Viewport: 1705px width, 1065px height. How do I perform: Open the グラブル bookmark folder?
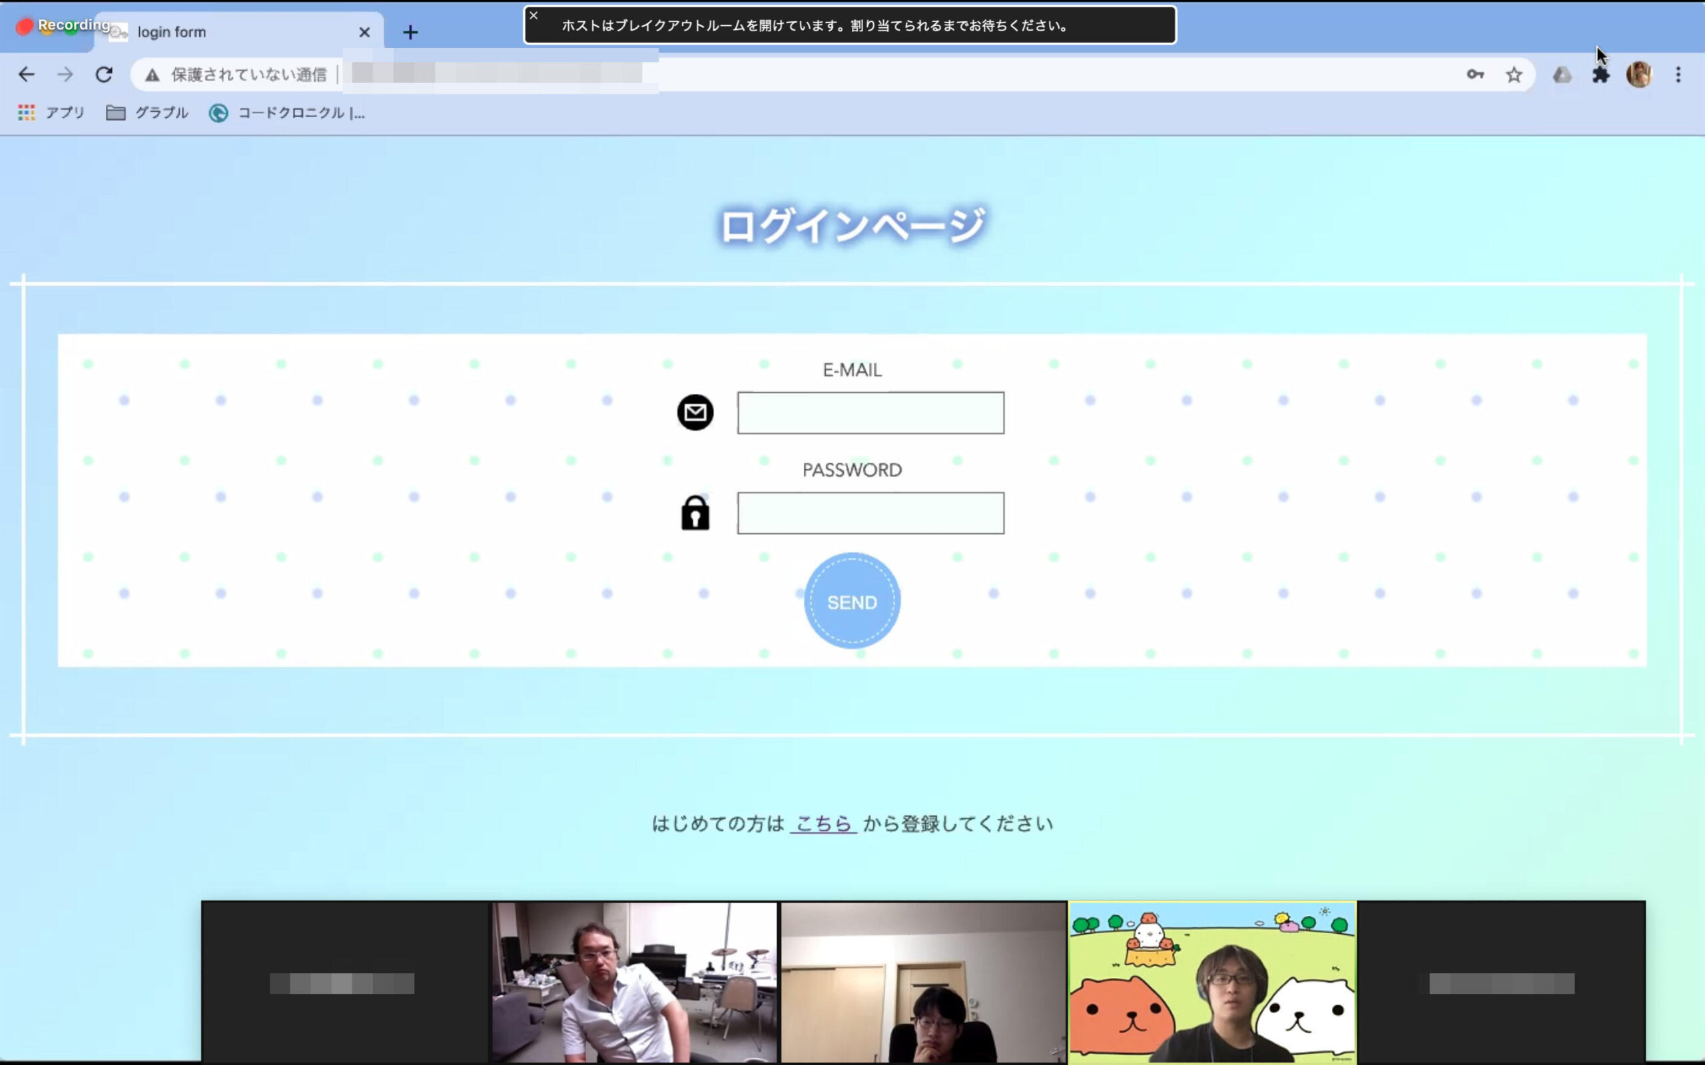point(147,112)
